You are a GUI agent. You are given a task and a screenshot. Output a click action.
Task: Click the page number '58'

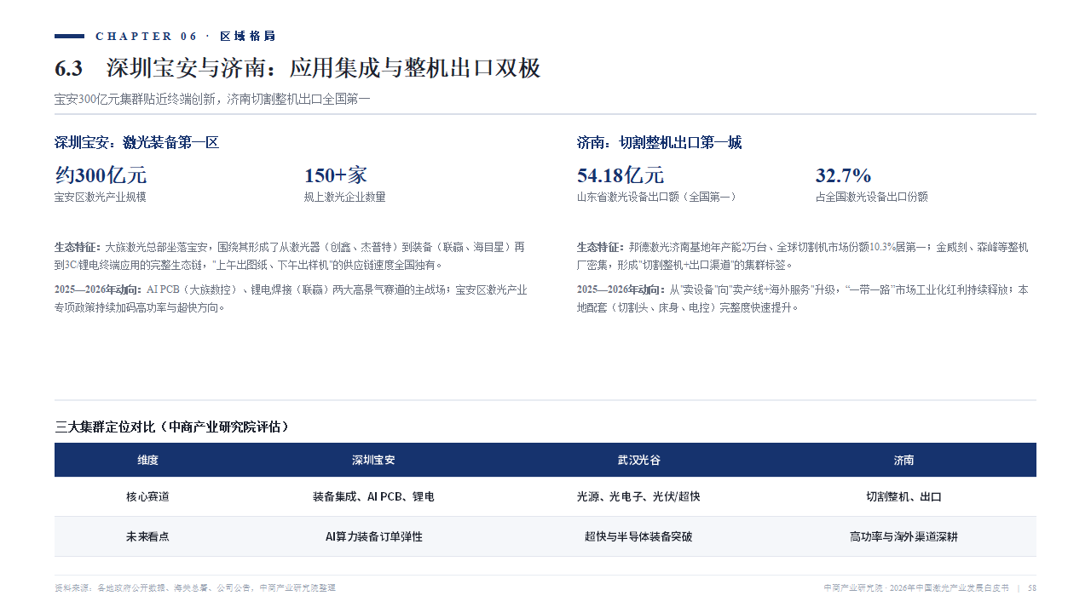pyautogui.click(x=1032, y=587)
